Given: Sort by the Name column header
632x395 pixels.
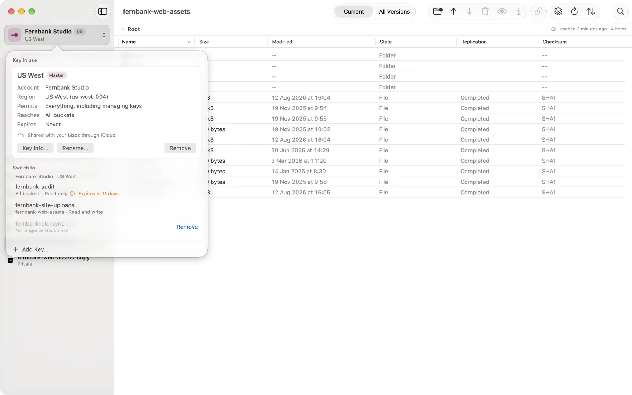Looking at the screenshot, I should [x=157, y=42].
